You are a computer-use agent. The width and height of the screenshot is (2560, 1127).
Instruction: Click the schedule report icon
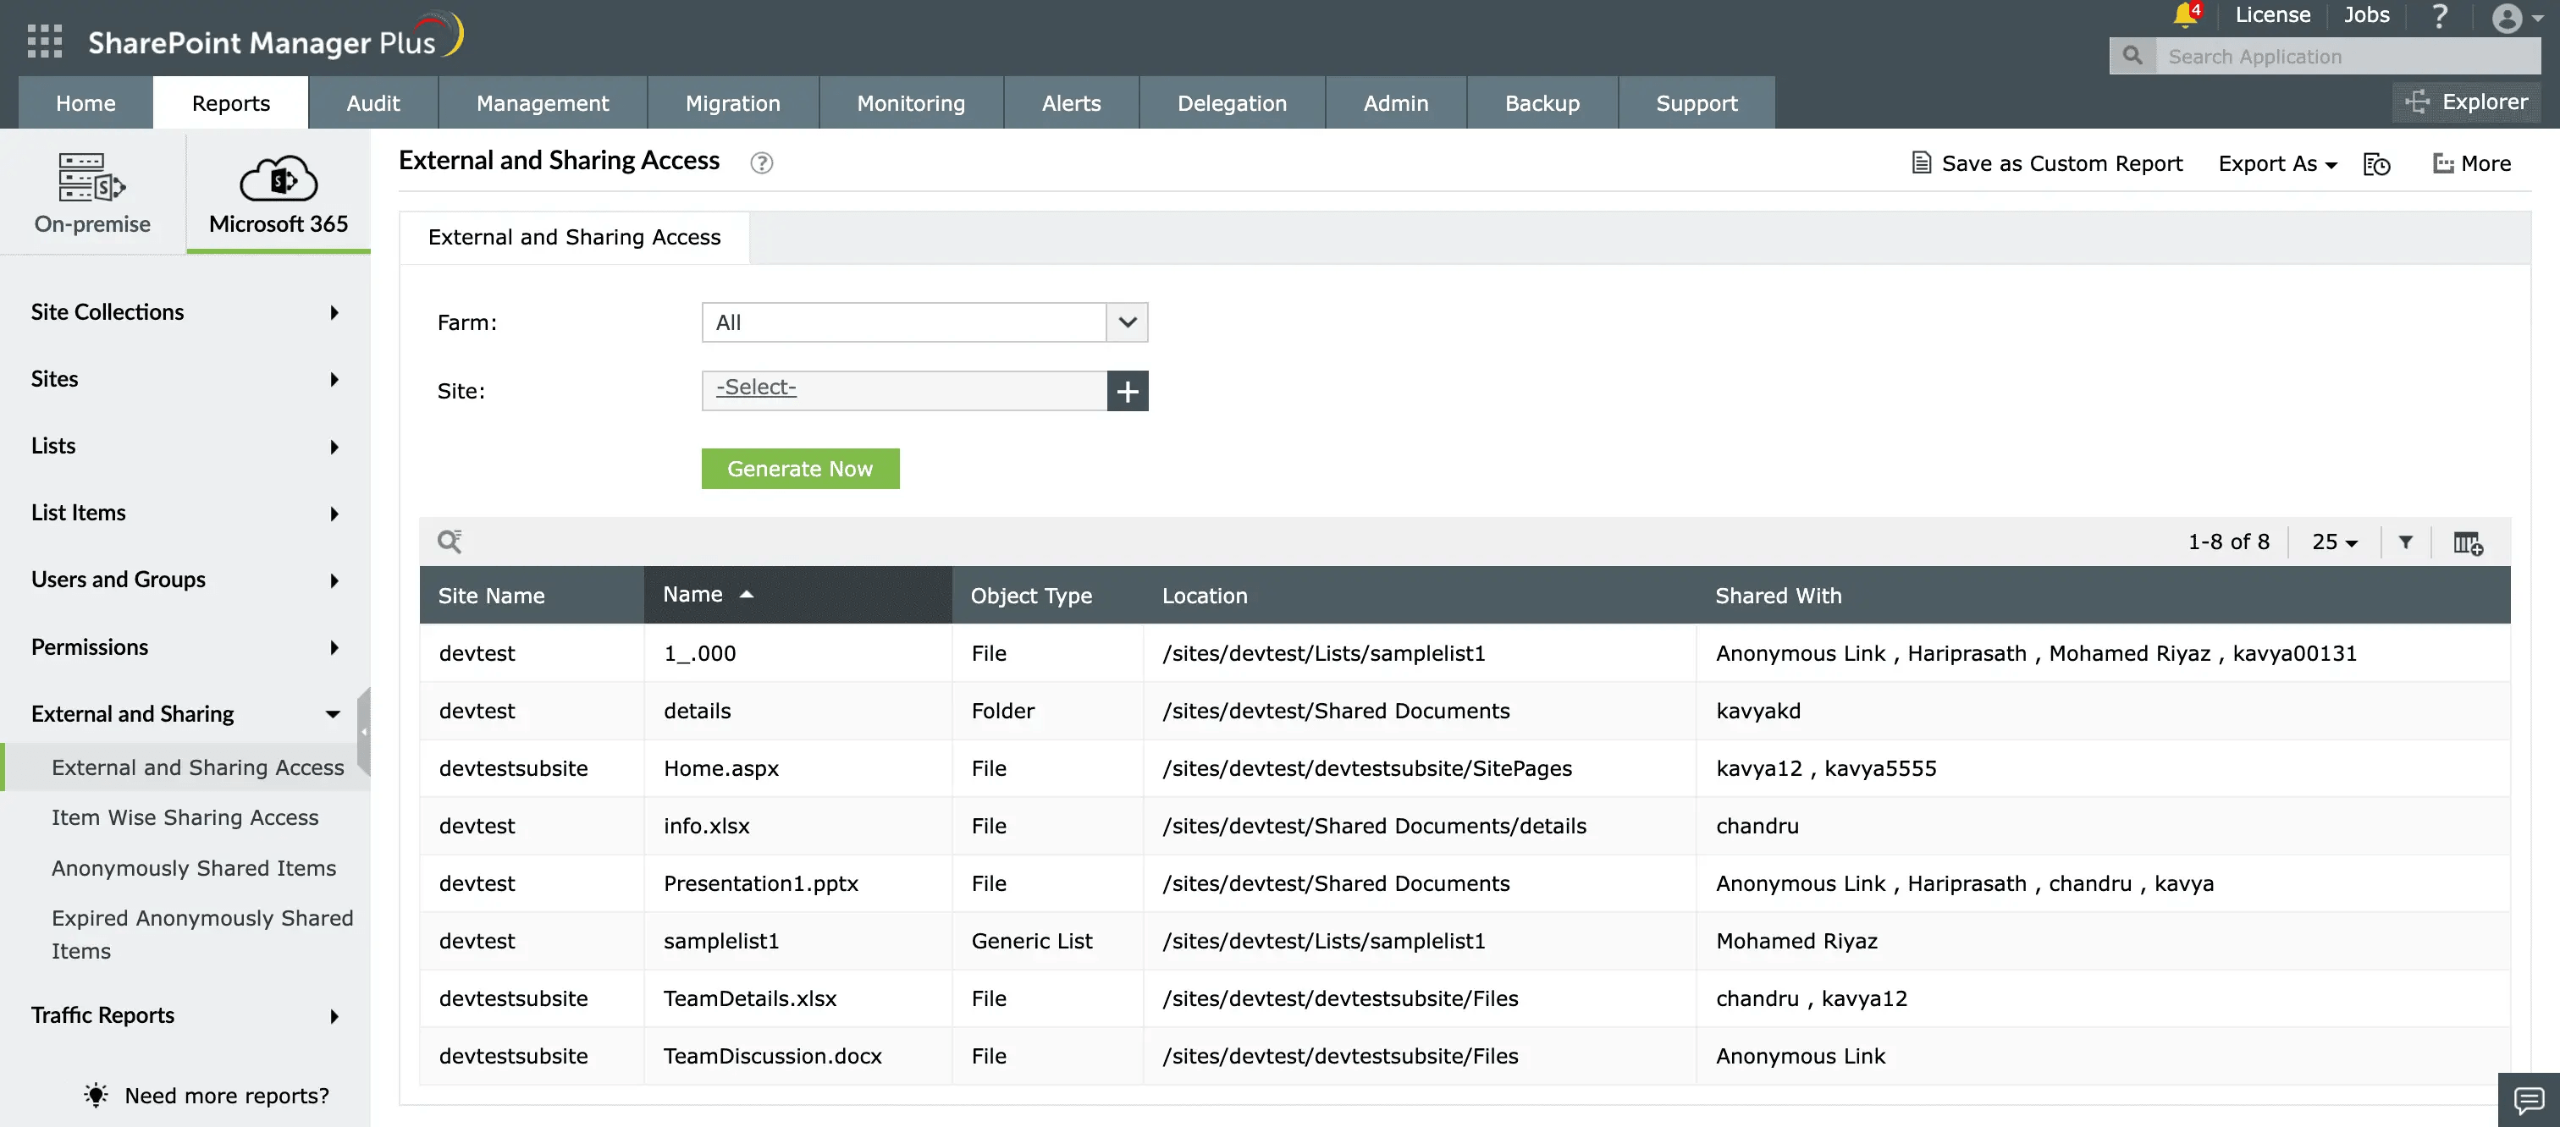pyautogui.click(x=2376, y=164)
